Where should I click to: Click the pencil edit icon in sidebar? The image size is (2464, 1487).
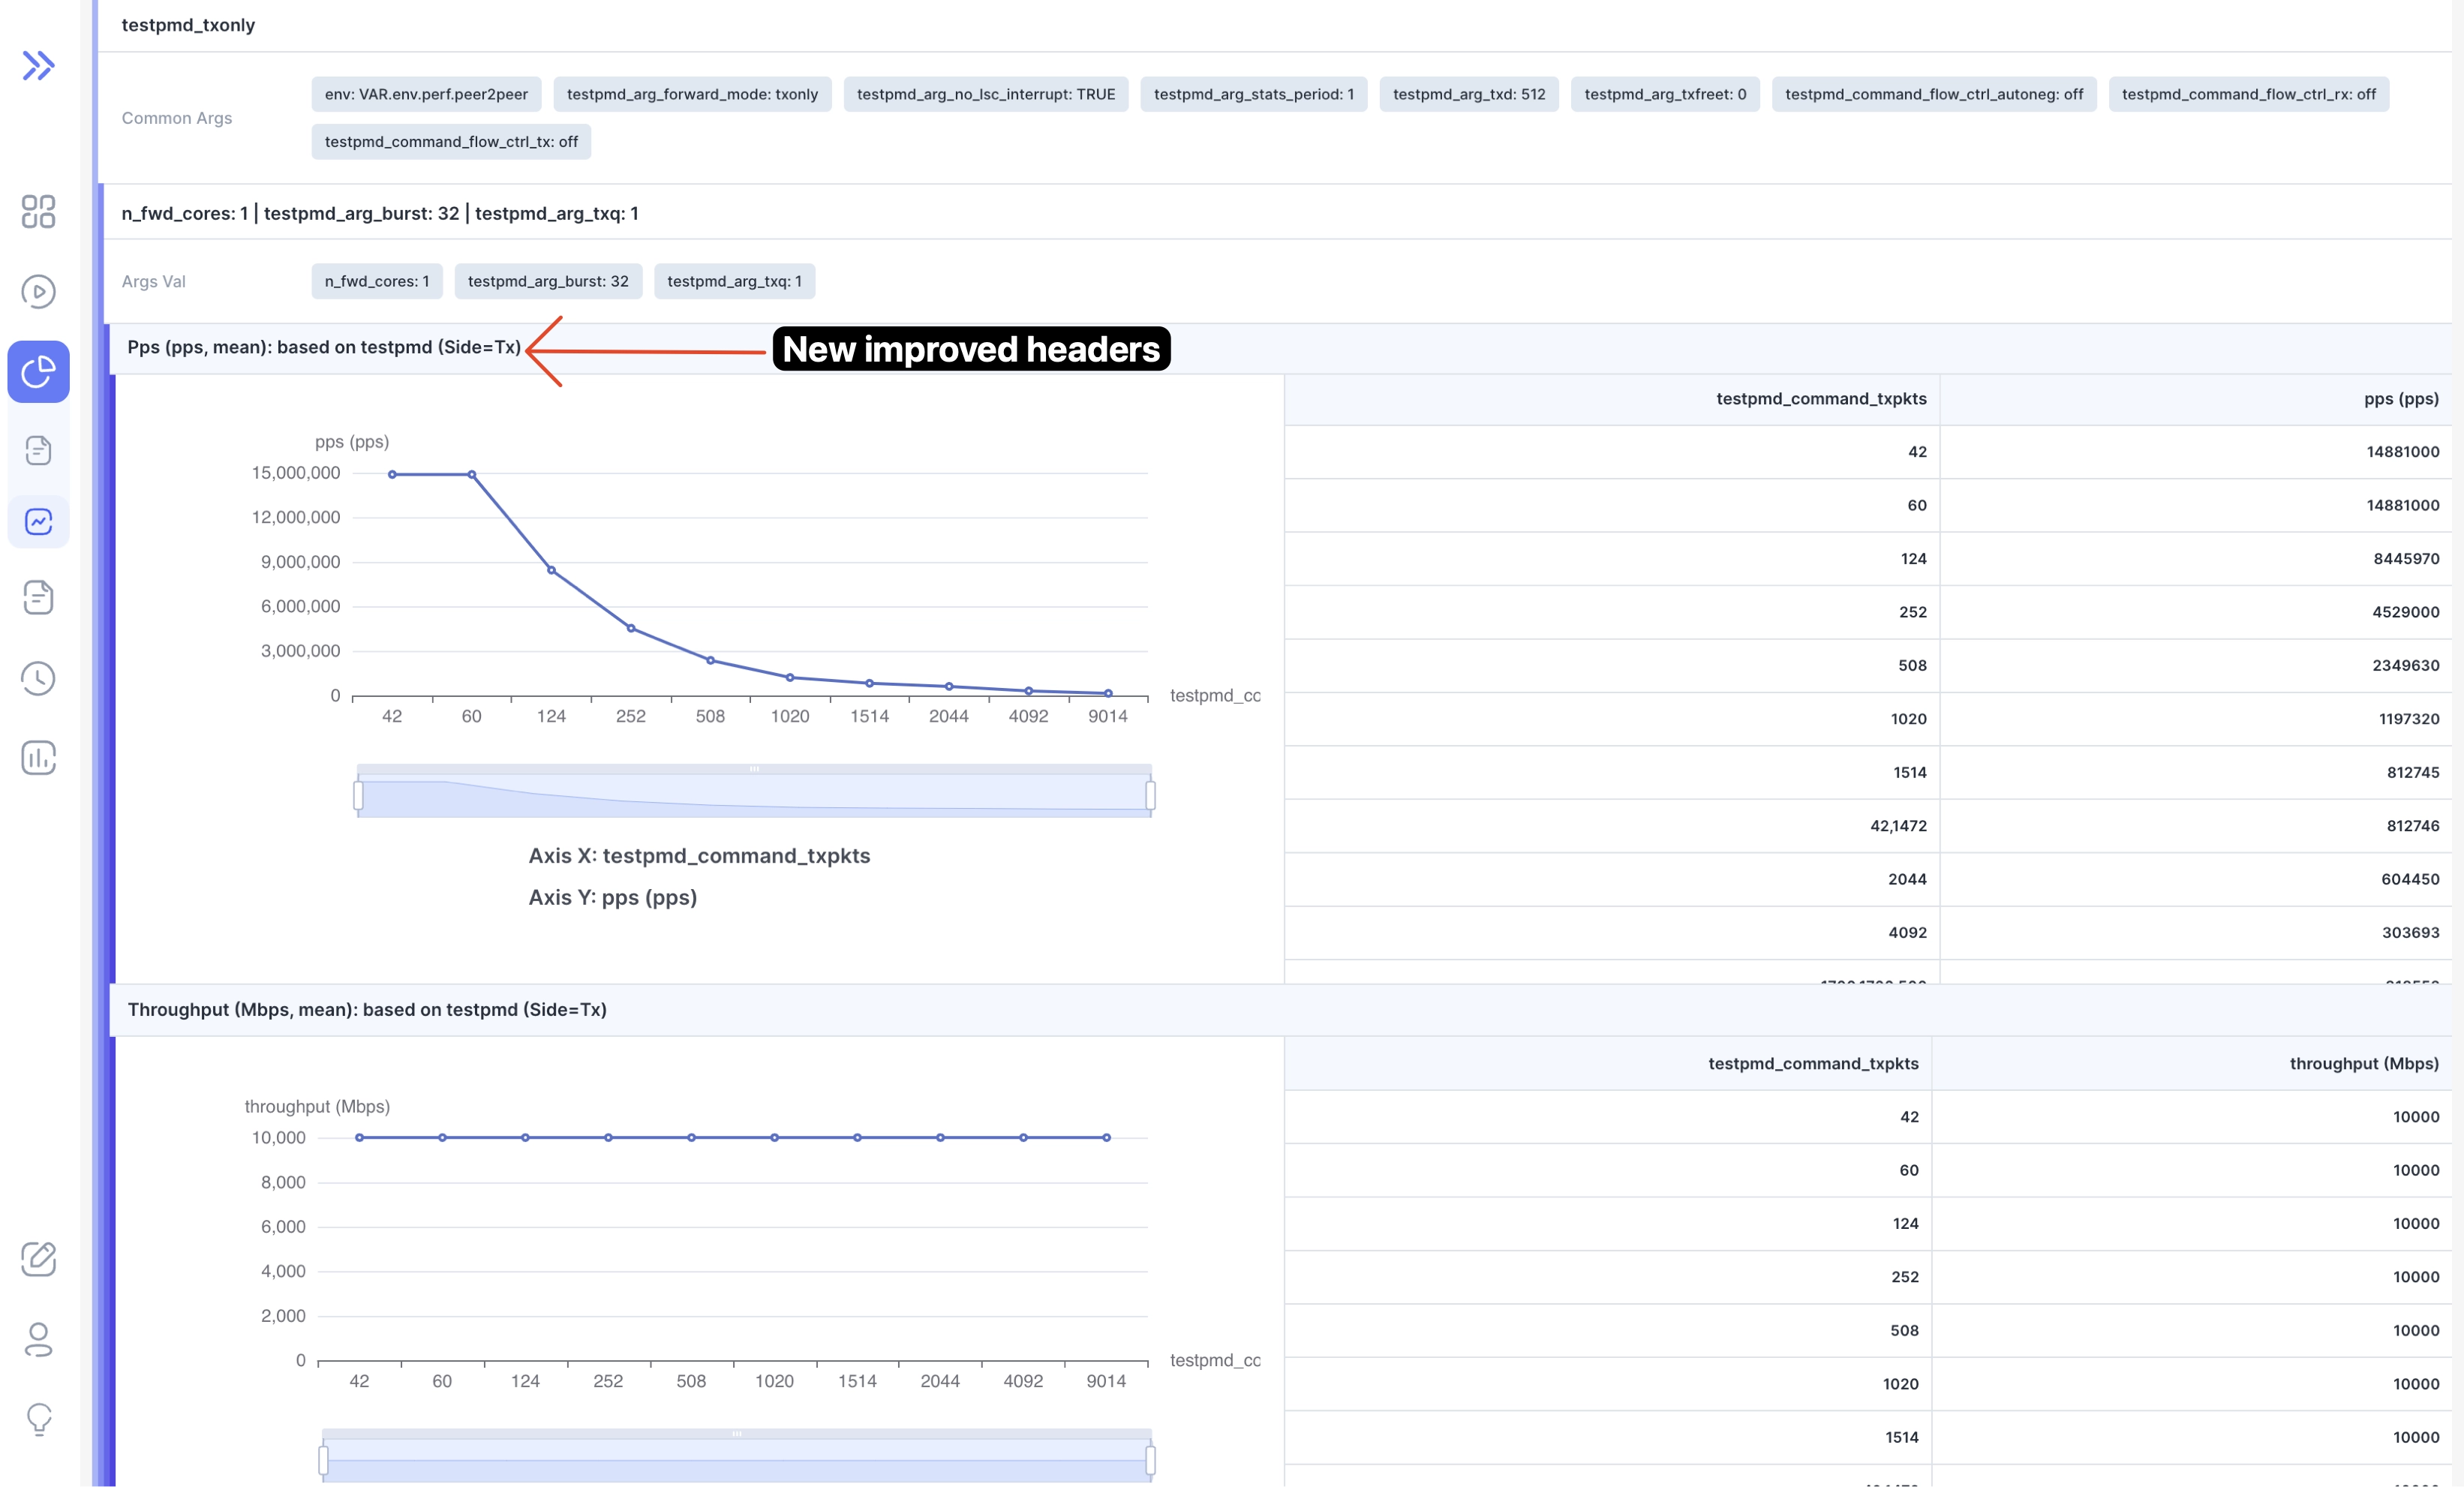click(x=38, y=1259)
